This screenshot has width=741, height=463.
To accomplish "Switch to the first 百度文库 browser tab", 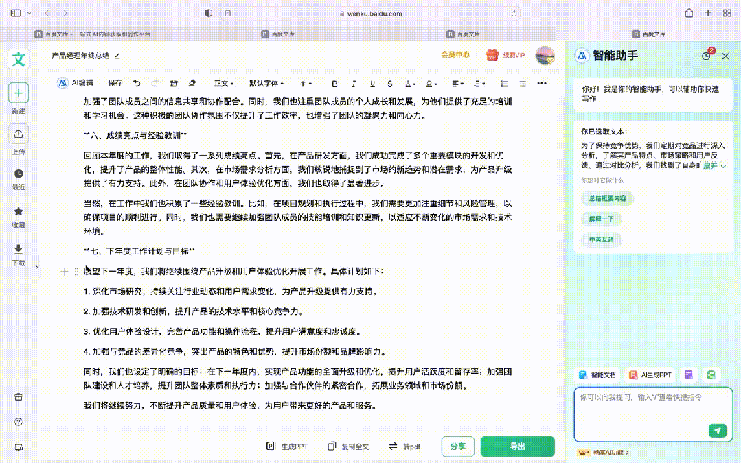I will (x=93, y=34).
